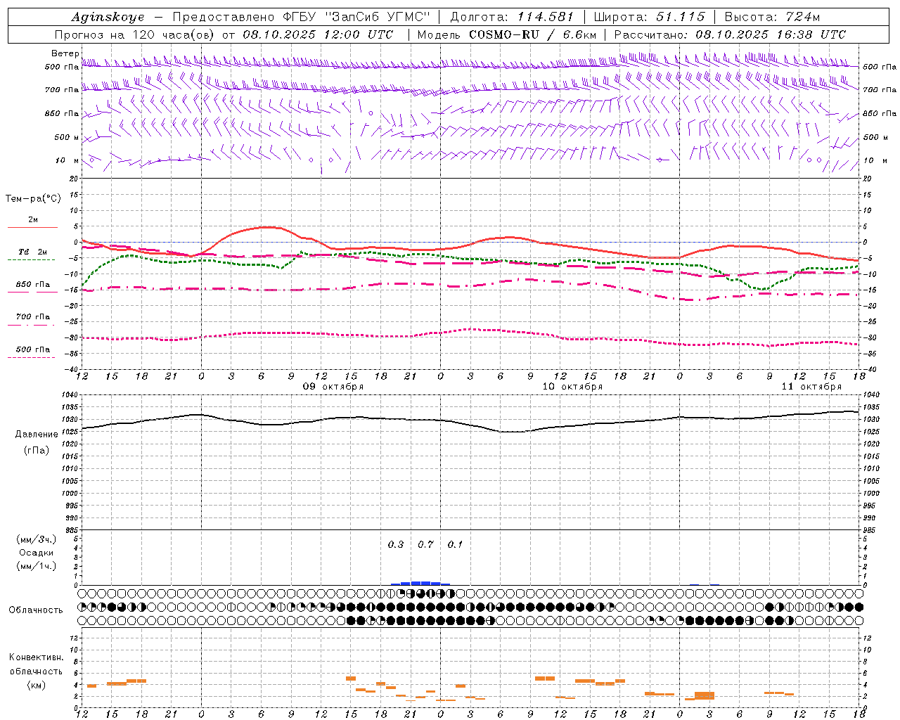The height and width of the screenshot is (720, 900).
Task: Click the Td 2м legend entry
Action: point(33,252)
